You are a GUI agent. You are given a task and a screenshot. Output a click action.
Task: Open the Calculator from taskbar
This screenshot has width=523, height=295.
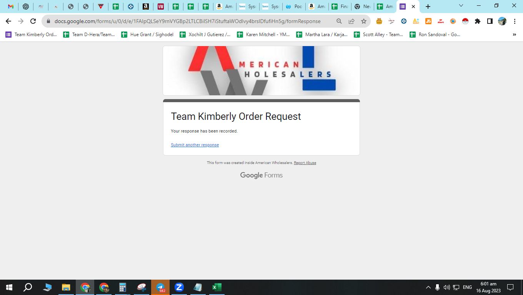pyautogui.click(x=123, y=287)
